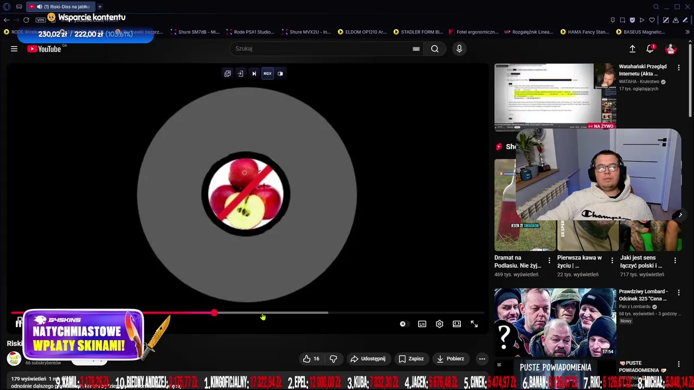Image resolution: width=694 pixels, height=390 pixels.
Task: Open the on-screen keyboard icon in search box
Action: (x=416, y=49)
